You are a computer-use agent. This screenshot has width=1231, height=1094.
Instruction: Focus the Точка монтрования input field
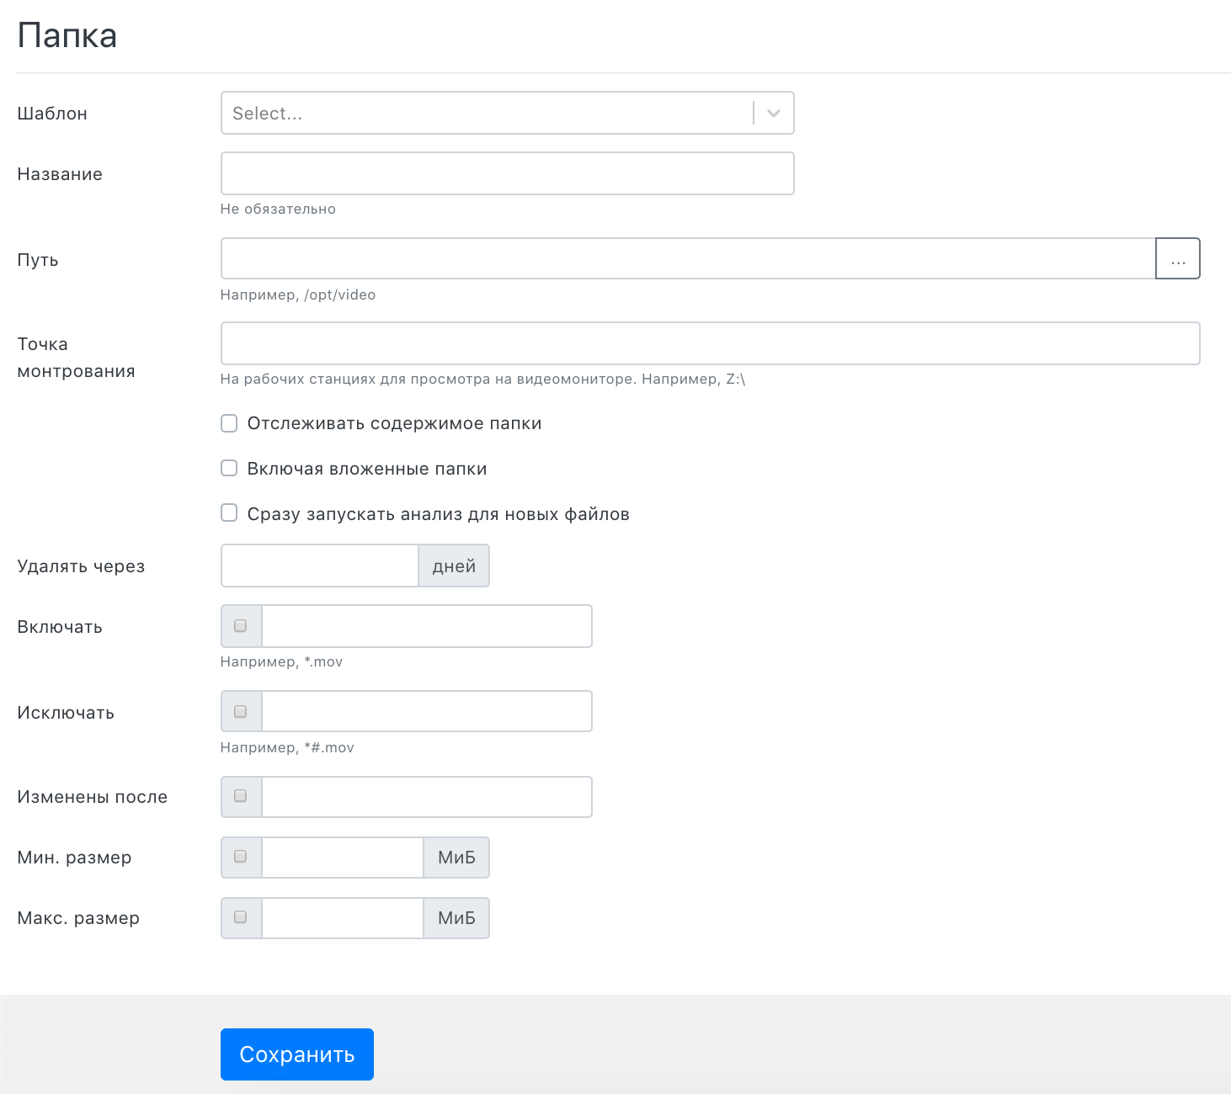710,343
